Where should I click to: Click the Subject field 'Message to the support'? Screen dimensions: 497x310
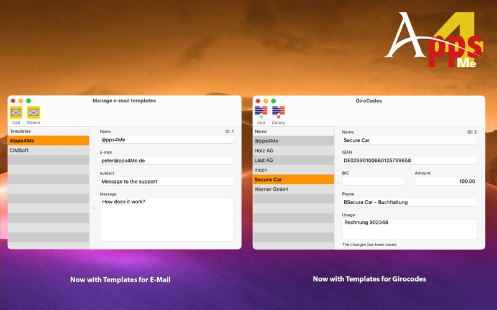tap(166, 181)
